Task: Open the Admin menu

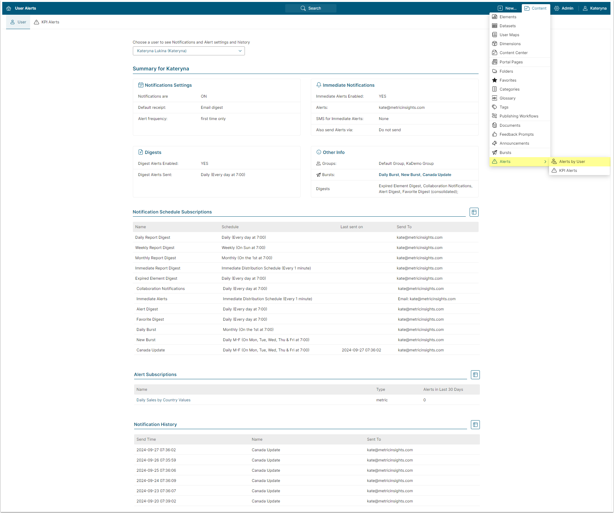Action: pyautogui.click(x=564, y=8)
